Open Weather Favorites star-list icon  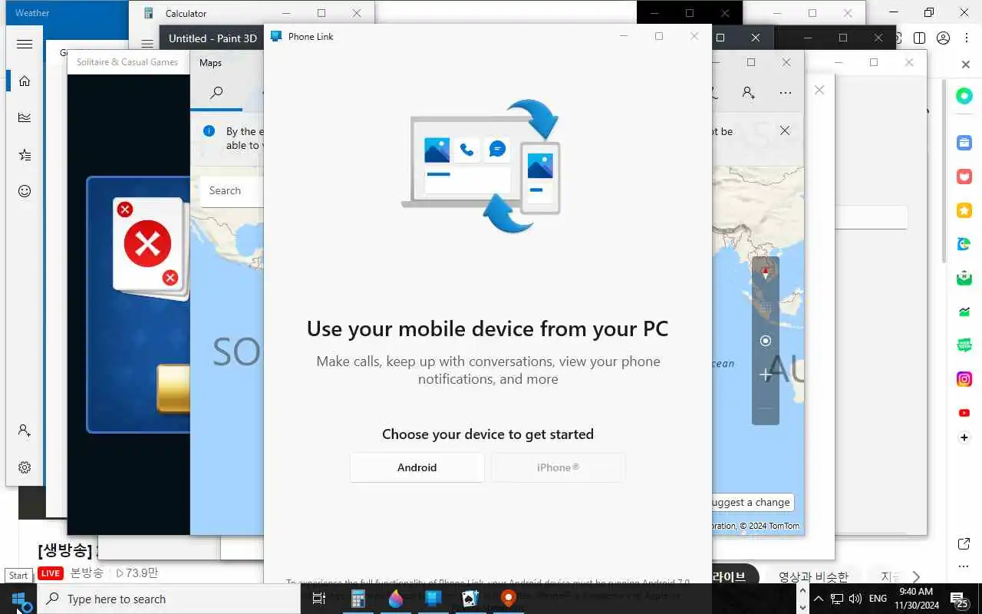(25, 154)
